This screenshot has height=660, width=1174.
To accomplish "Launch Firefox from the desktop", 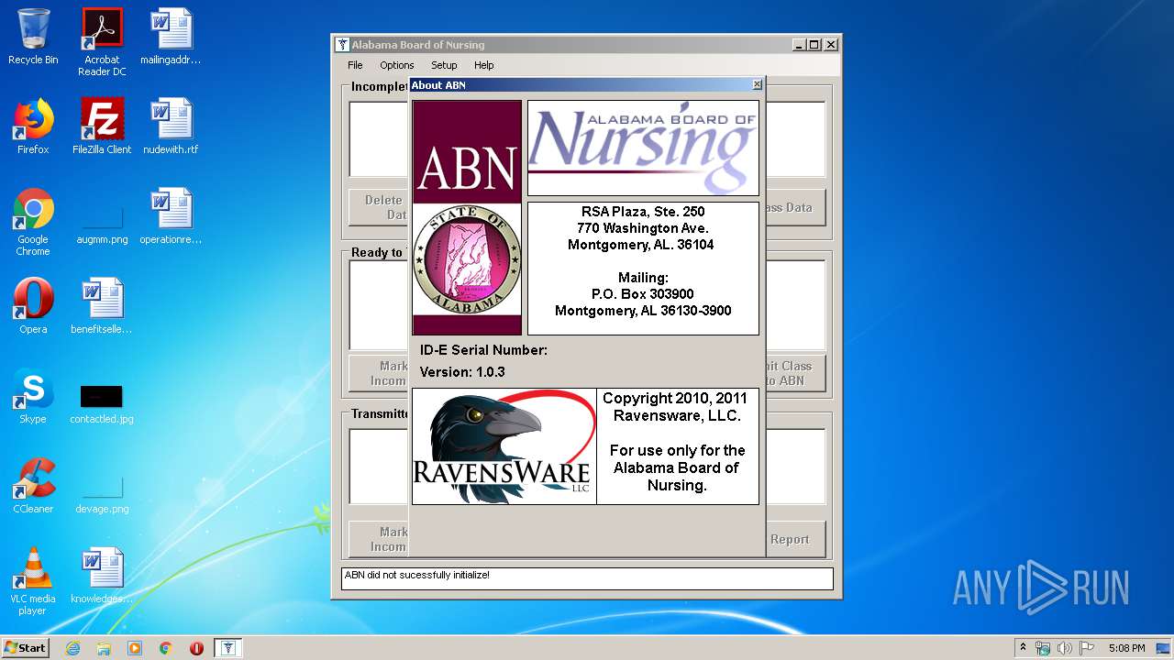I will [x=33, y=126].
